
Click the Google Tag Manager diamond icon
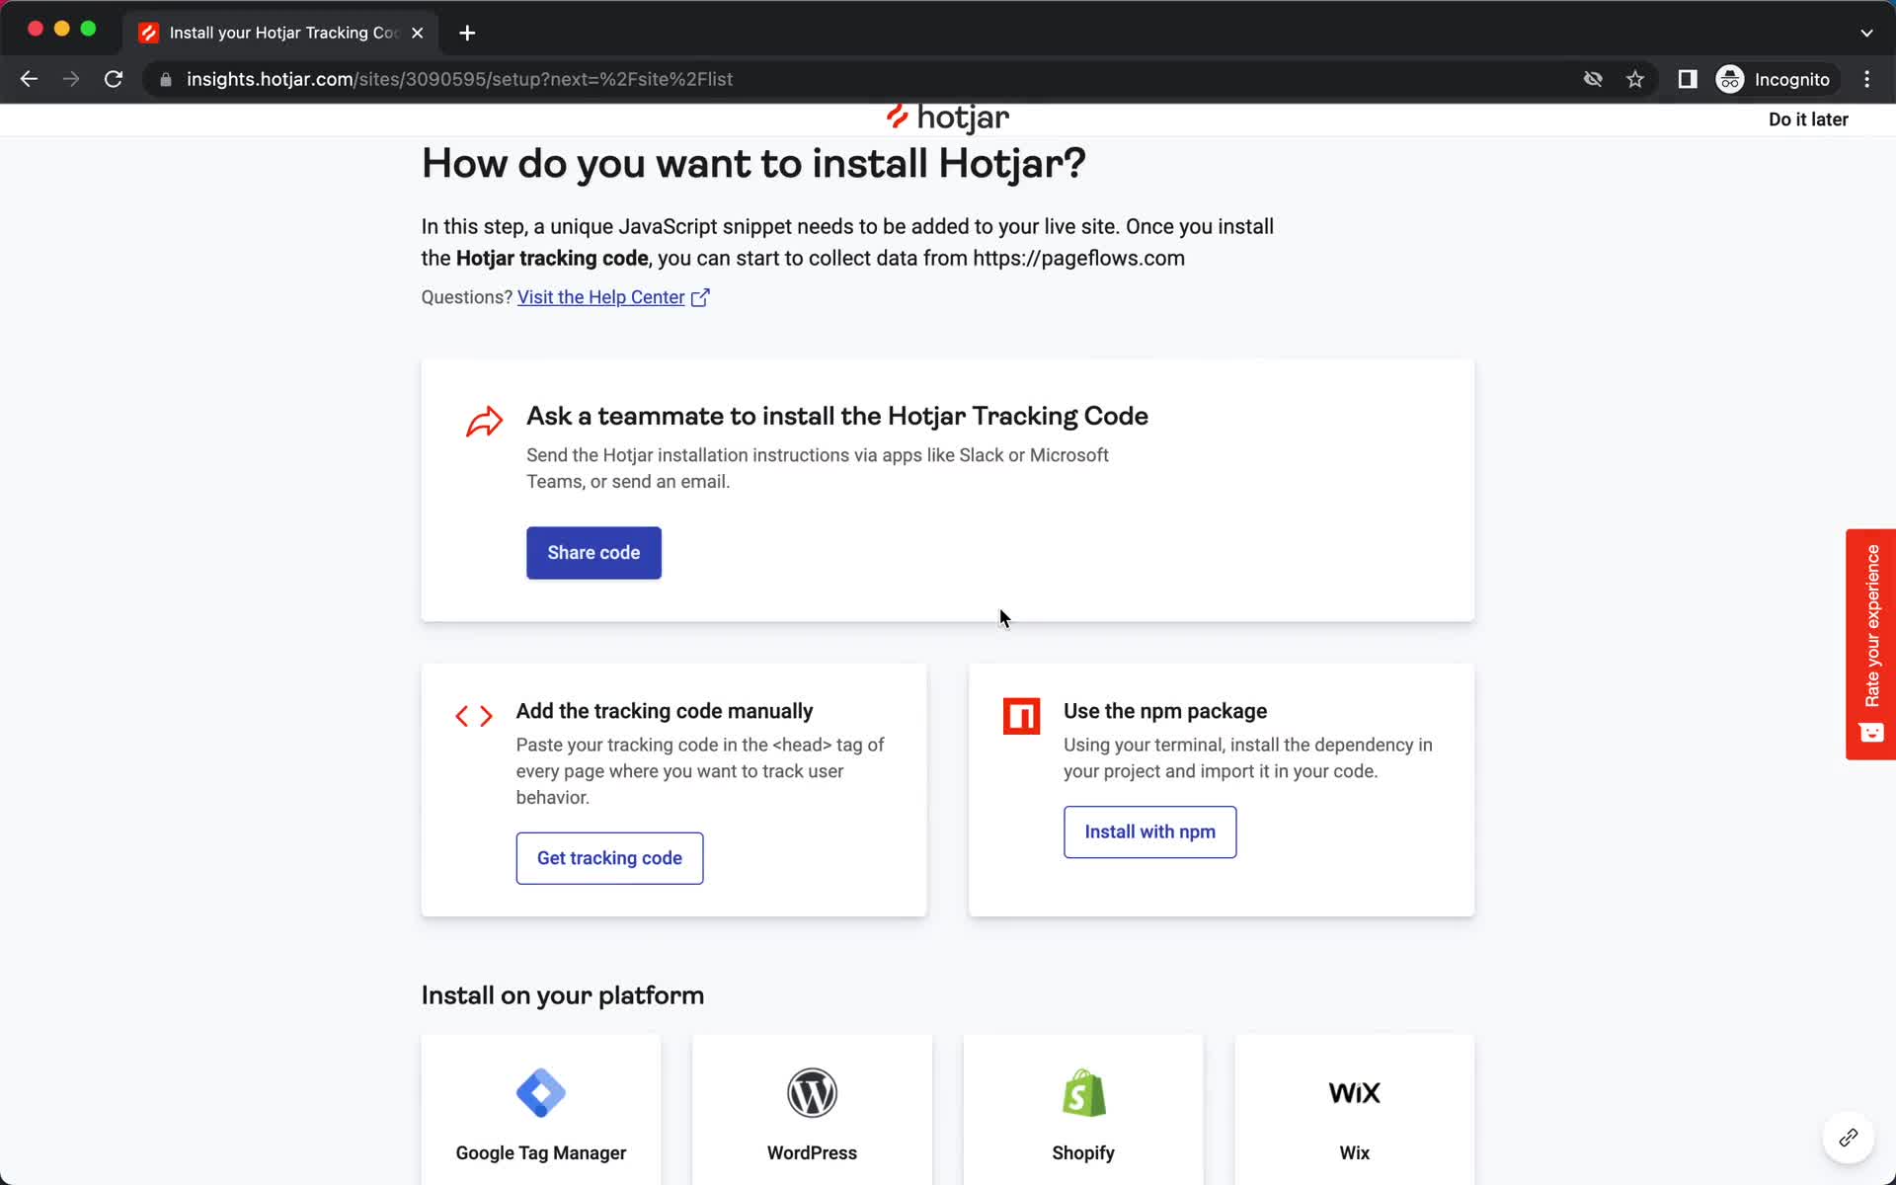pos(540,1092)
